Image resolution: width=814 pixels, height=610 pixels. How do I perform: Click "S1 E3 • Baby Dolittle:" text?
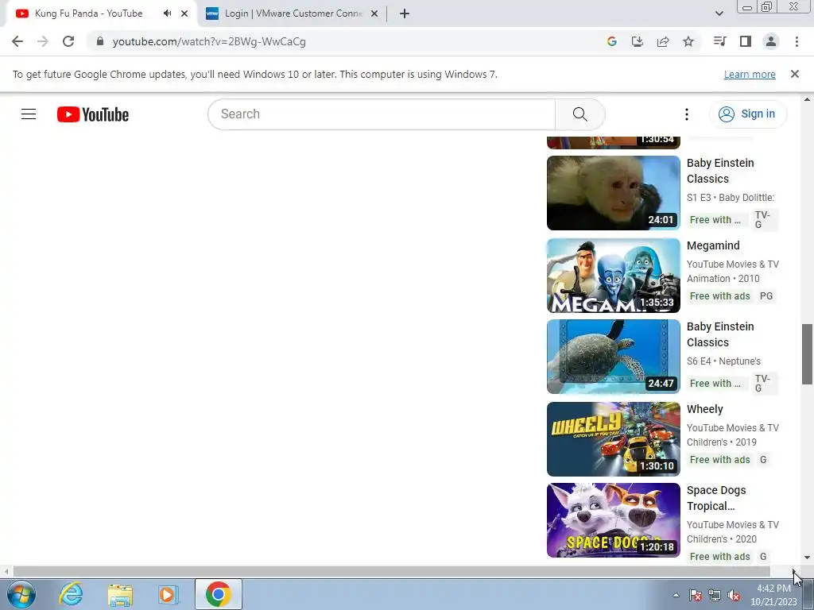[x=730, y=198]
